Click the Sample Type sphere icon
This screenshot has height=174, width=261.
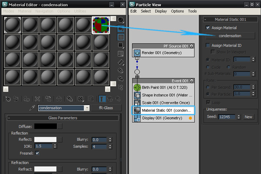121,20
